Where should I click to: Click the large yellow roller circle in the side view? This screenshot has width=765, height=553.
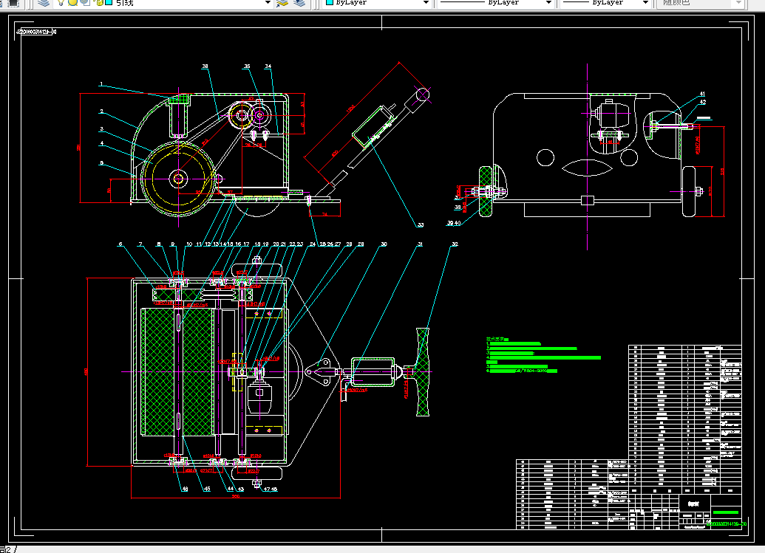pyautogui.click(x=179, y=179)
